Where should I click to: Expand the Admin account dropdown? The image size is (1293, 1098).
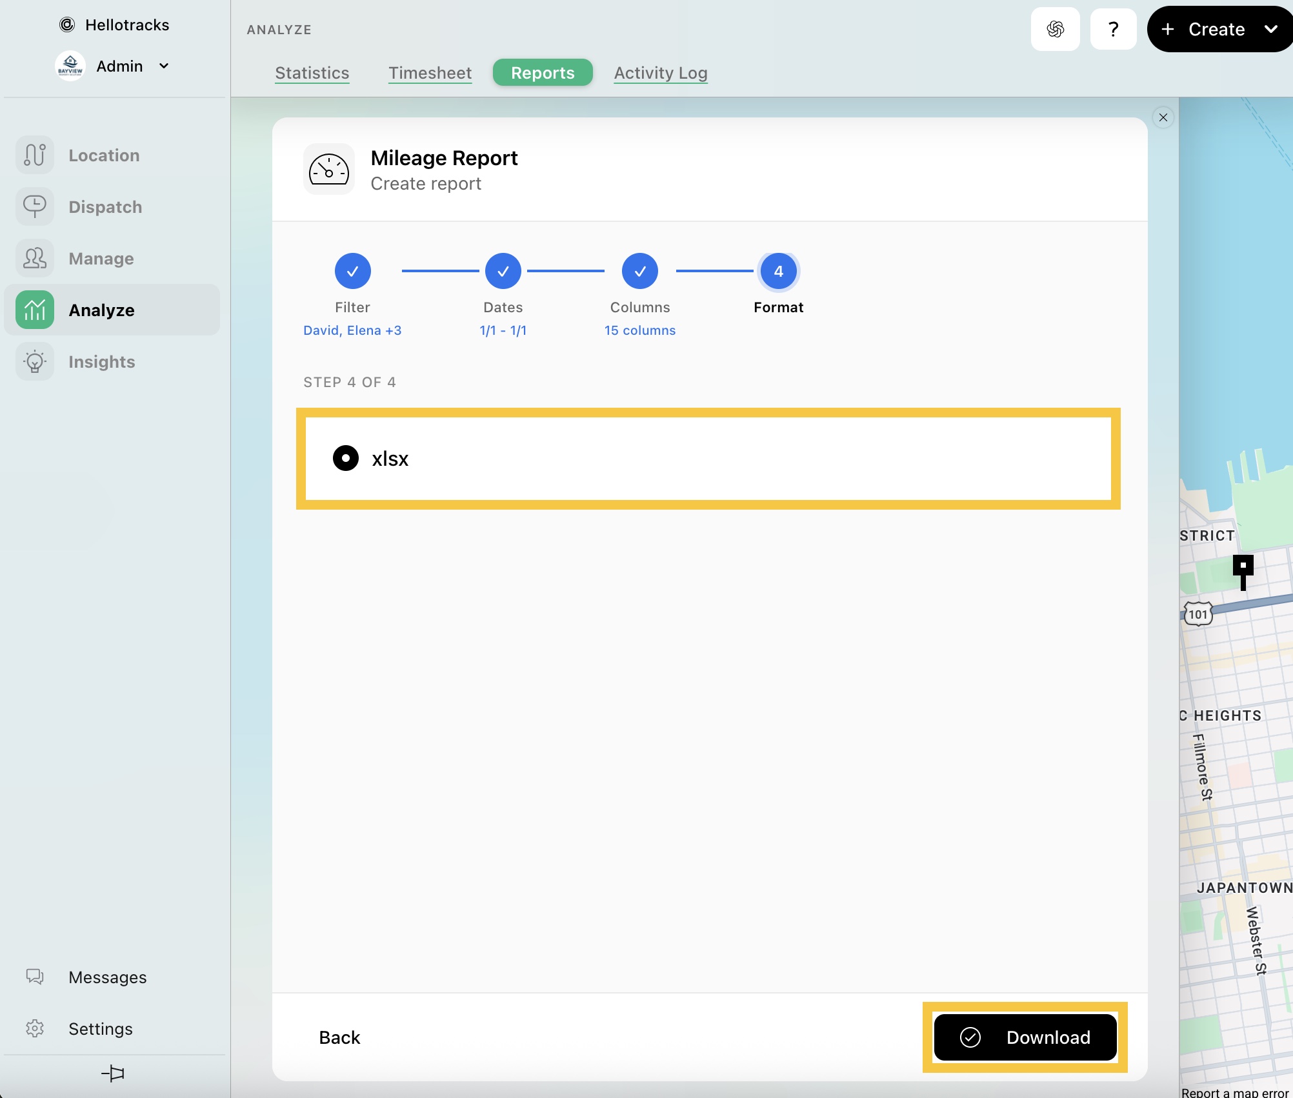coord(164,66)
